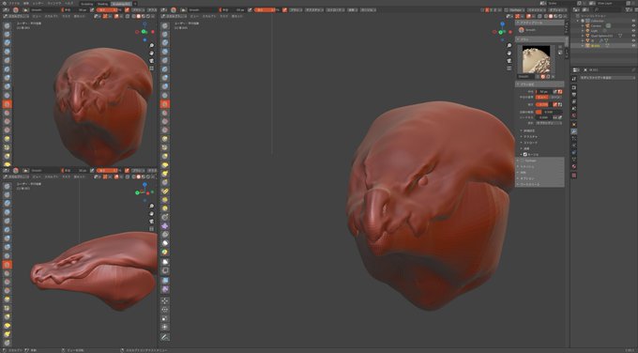The width and height of the screenshot is (638, 353).
Task: Expand the Camera row in outliner
Action: (x=583, y=25)
